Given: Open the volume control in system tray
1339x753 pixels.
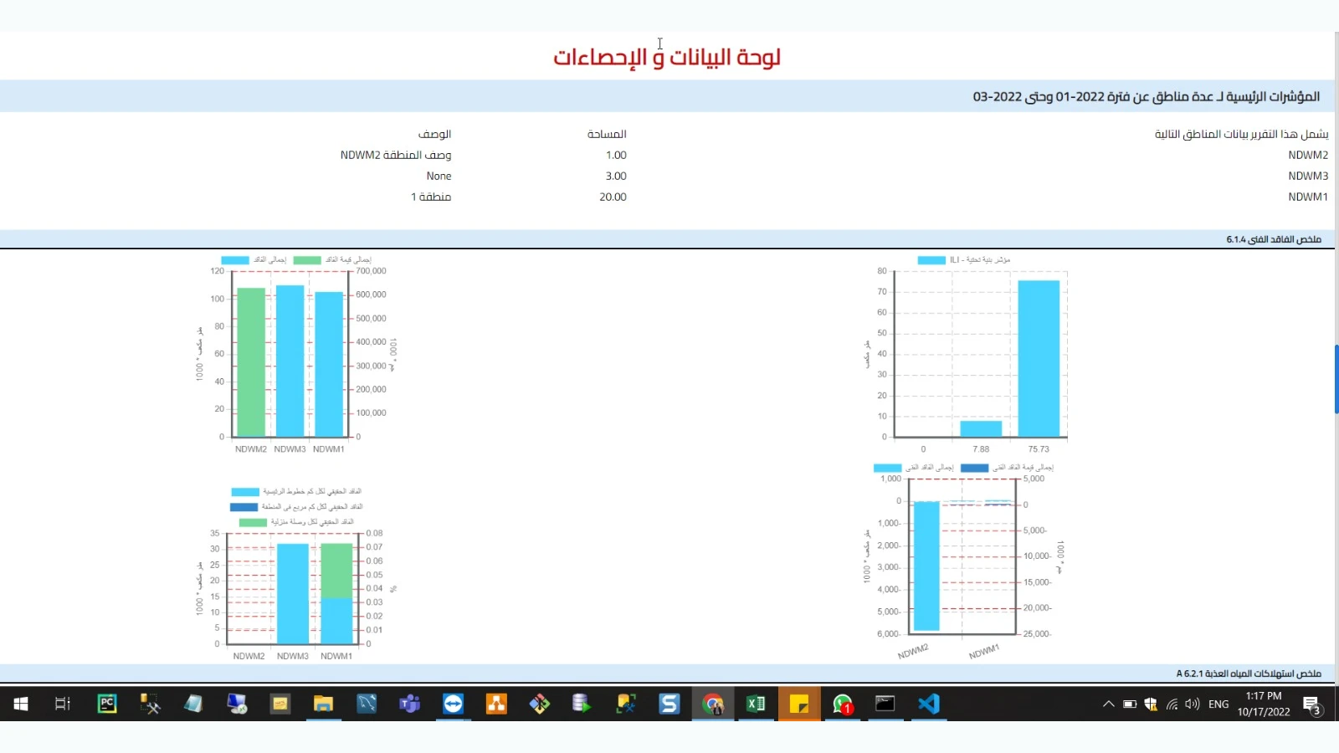Looking at the screenshot, I should [1193, 704].
